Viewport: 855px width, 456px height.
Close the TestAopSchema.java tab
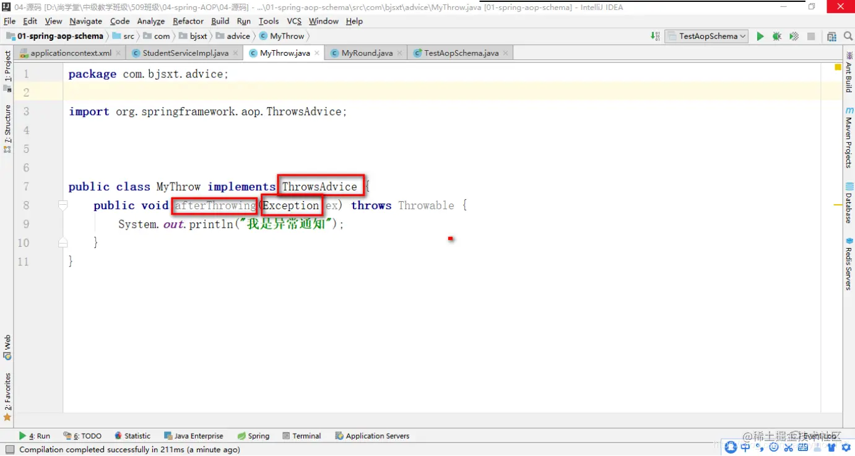[x=506, y=53]
